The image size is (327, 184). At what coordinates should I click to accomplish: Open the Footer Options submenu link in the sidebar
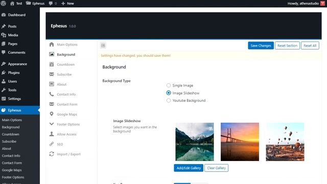tap(13, 177)
